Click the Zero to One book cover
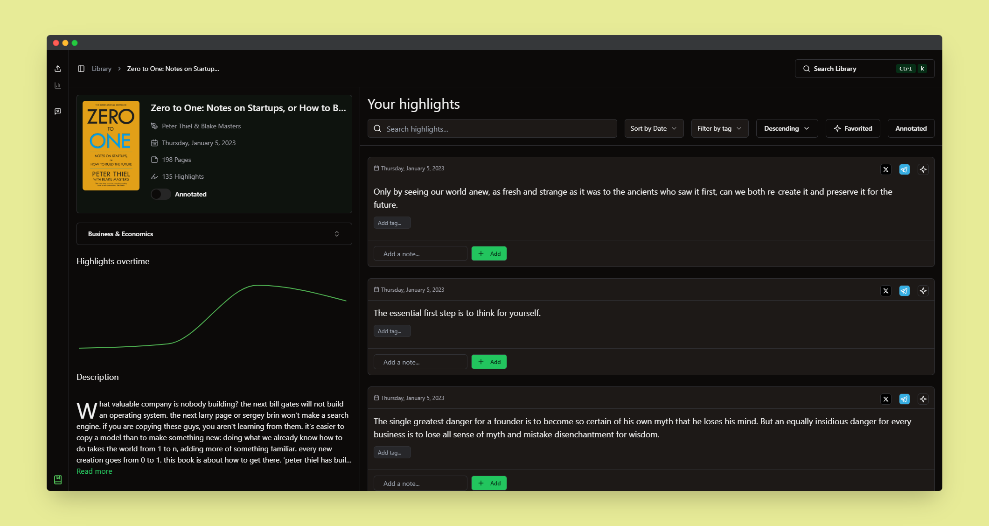989x526 pixels. tap(111, 146)
